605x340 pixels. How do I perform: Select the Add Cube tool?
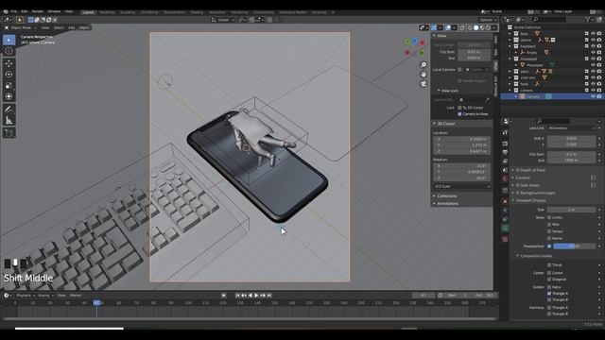point(9,133)
